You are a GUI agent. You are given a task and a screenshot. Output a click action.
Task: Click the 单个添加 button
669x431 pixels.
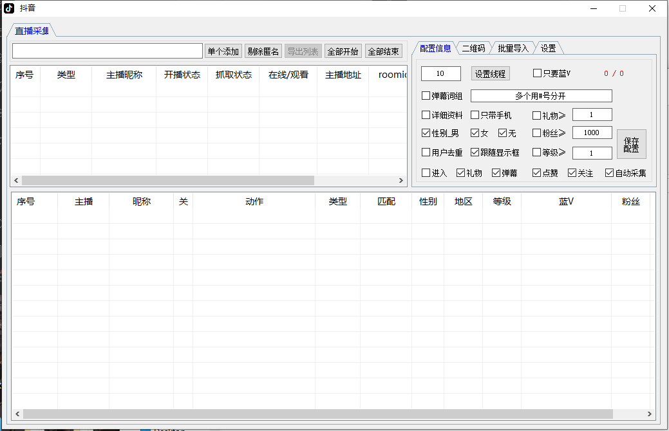coord(223,51)
